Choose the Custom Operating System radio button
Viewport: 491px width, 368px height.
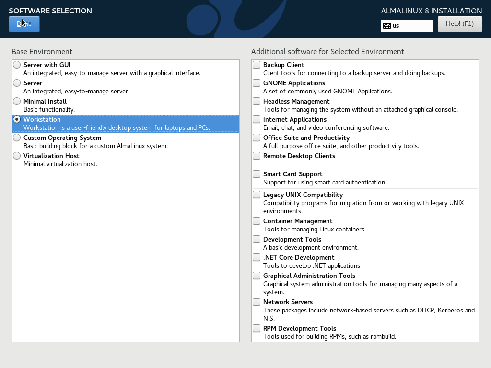coord(17,138)
